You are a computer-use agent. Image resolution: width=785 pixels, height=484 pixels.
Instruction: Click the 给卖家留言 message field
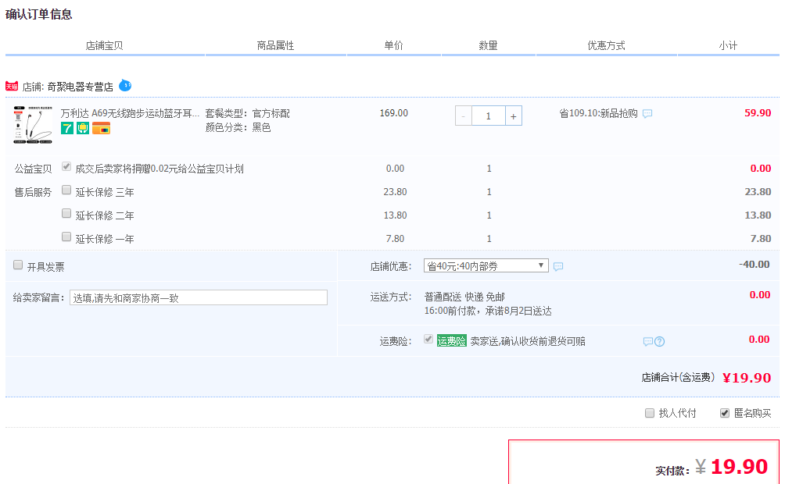click(x=199, y=297)
